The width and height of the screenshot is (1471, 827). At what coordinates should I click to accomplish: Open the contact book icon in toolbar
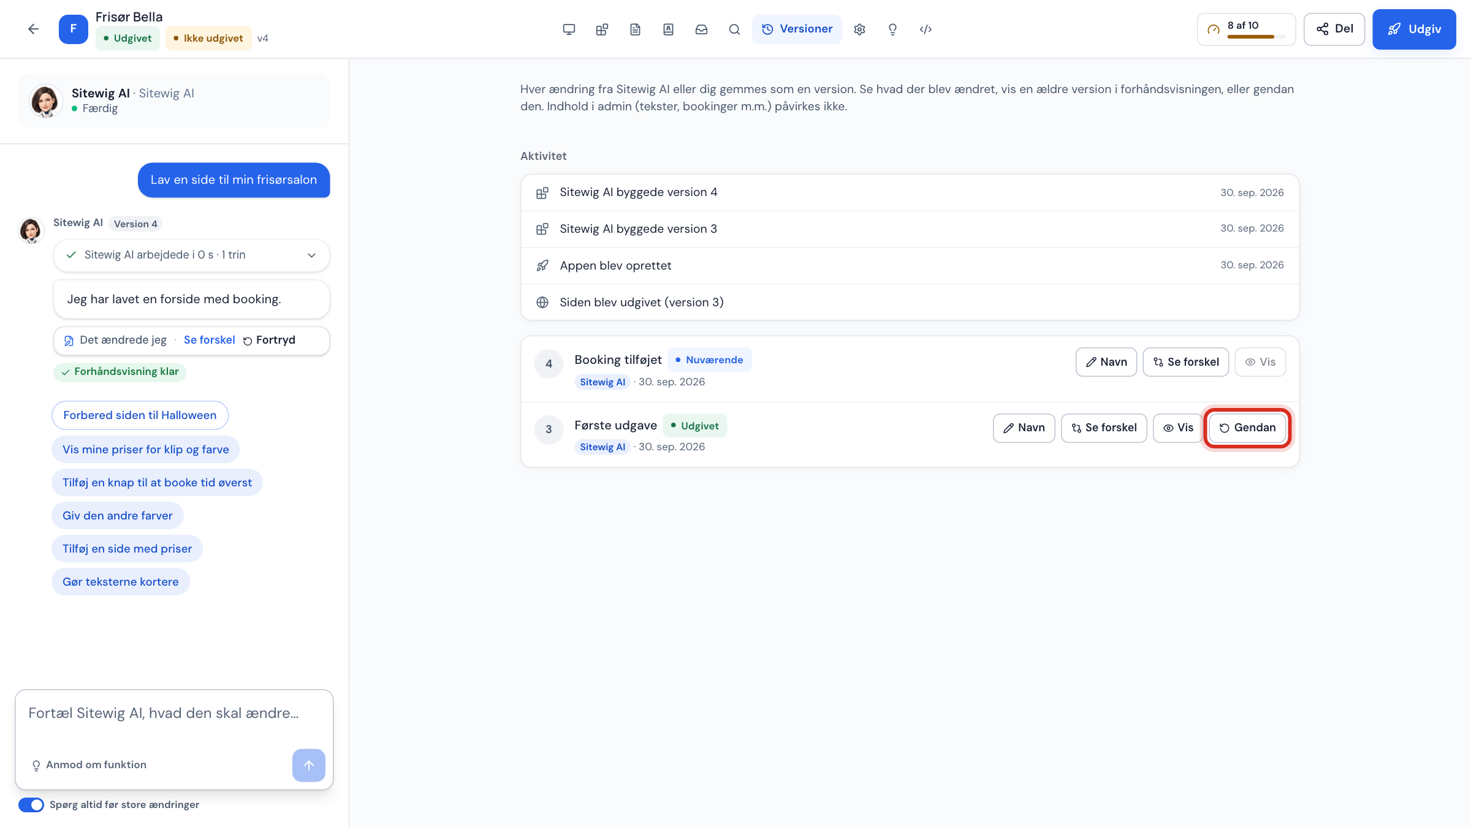(668, 29)
